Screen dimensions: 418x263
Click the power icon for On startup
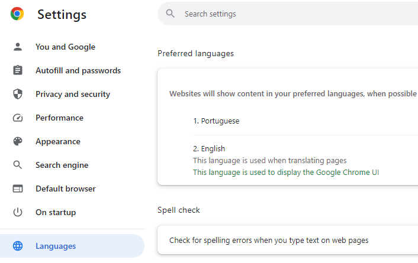18,212
